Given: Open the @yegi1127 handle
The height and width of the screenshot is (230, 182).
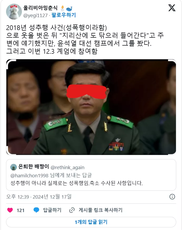Looking at the screenshot, I should click(x=35, y=15).
